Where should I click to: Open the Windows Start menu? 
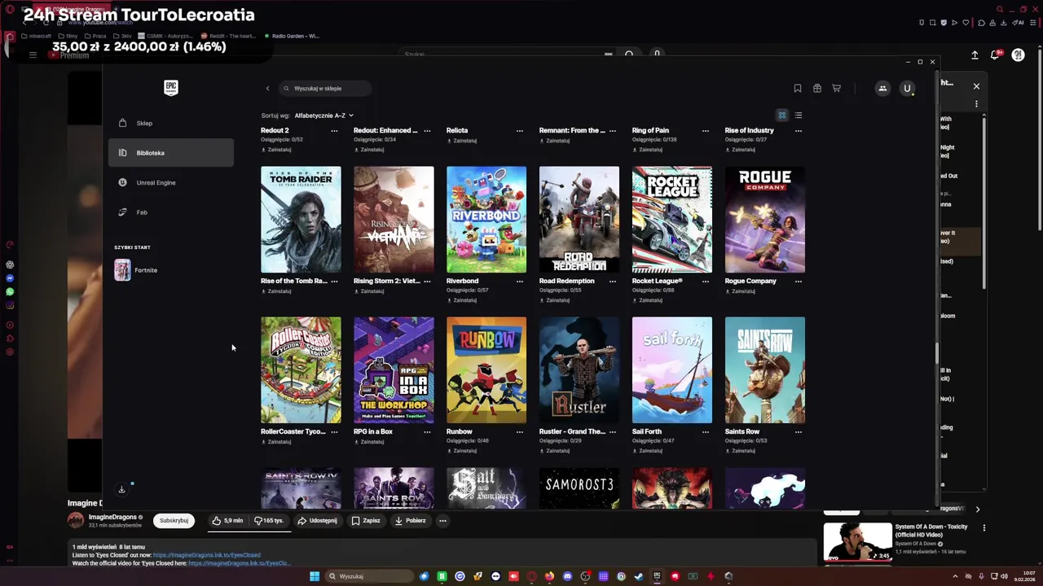tap(315, 576)
